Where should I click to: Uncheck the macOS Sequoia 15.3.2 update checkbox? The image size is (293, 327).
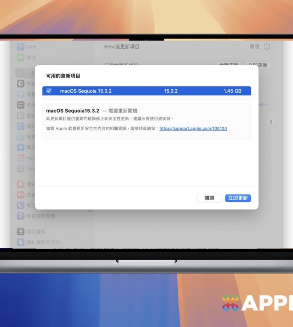[x=49, y=91]
